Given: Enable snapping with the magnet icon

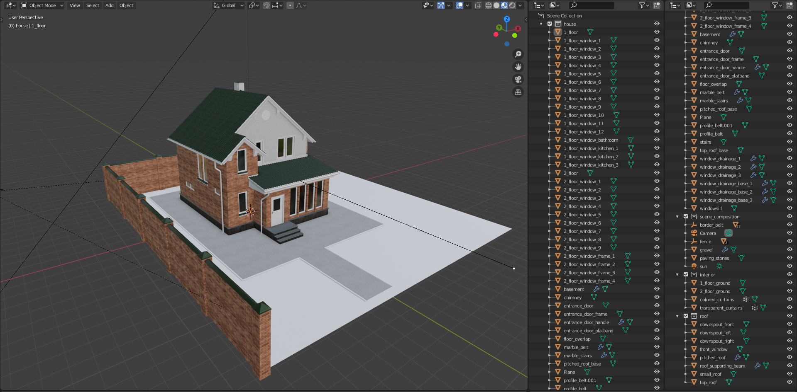Looking at the screenshot, I should (x=266, y=5).
